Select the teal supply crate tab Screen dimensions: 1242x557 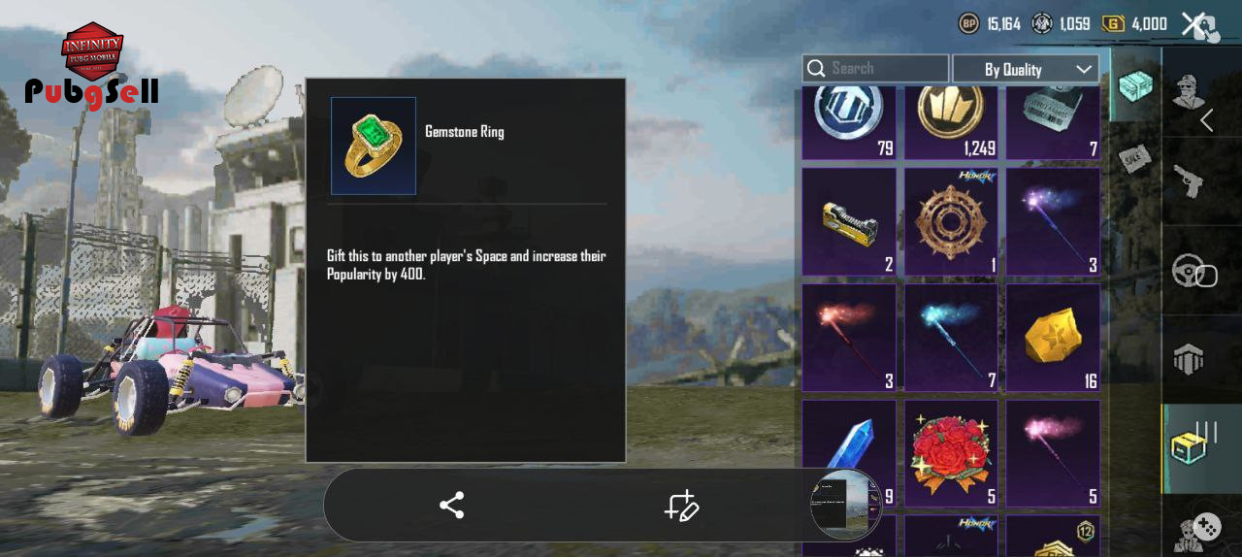coord(1135,85)
